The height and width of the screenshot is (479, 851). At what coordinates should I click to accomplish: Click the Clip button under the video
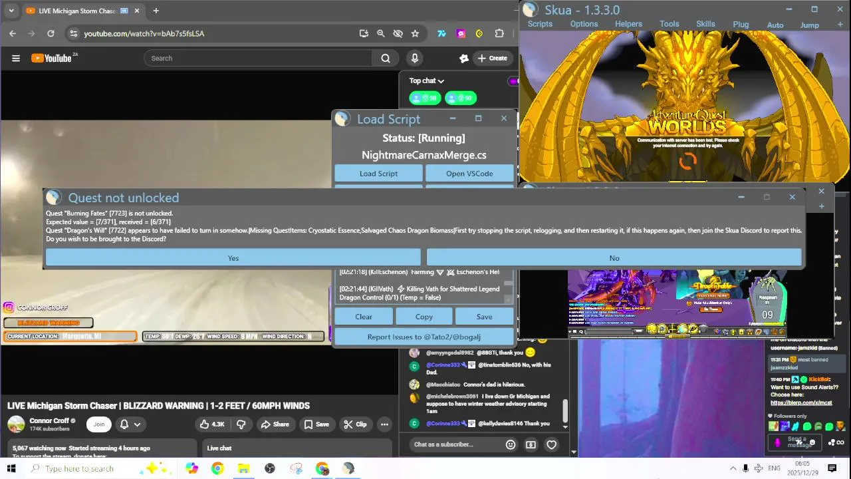click(355, 424)
